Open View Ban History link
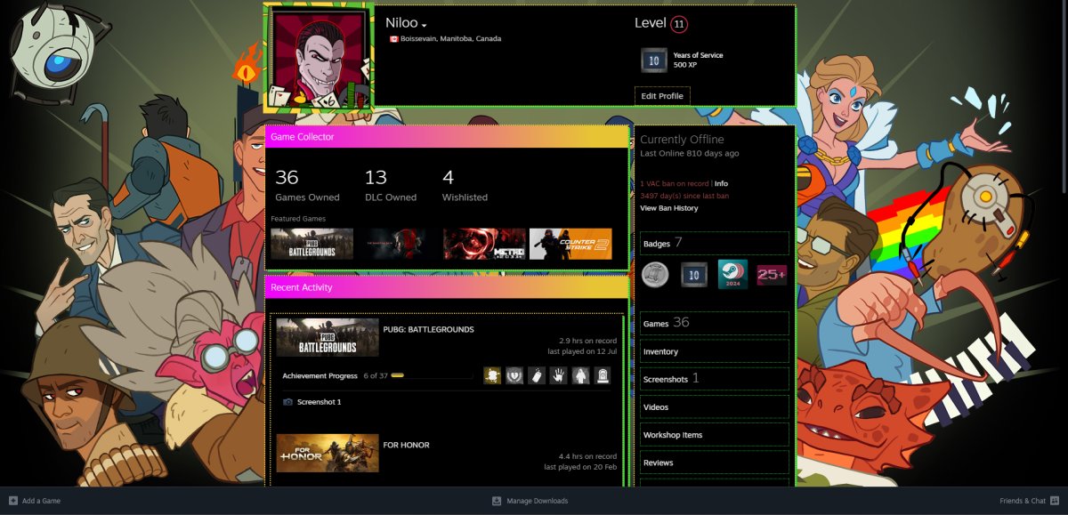 pyautogui.click(x=669, y=208)
